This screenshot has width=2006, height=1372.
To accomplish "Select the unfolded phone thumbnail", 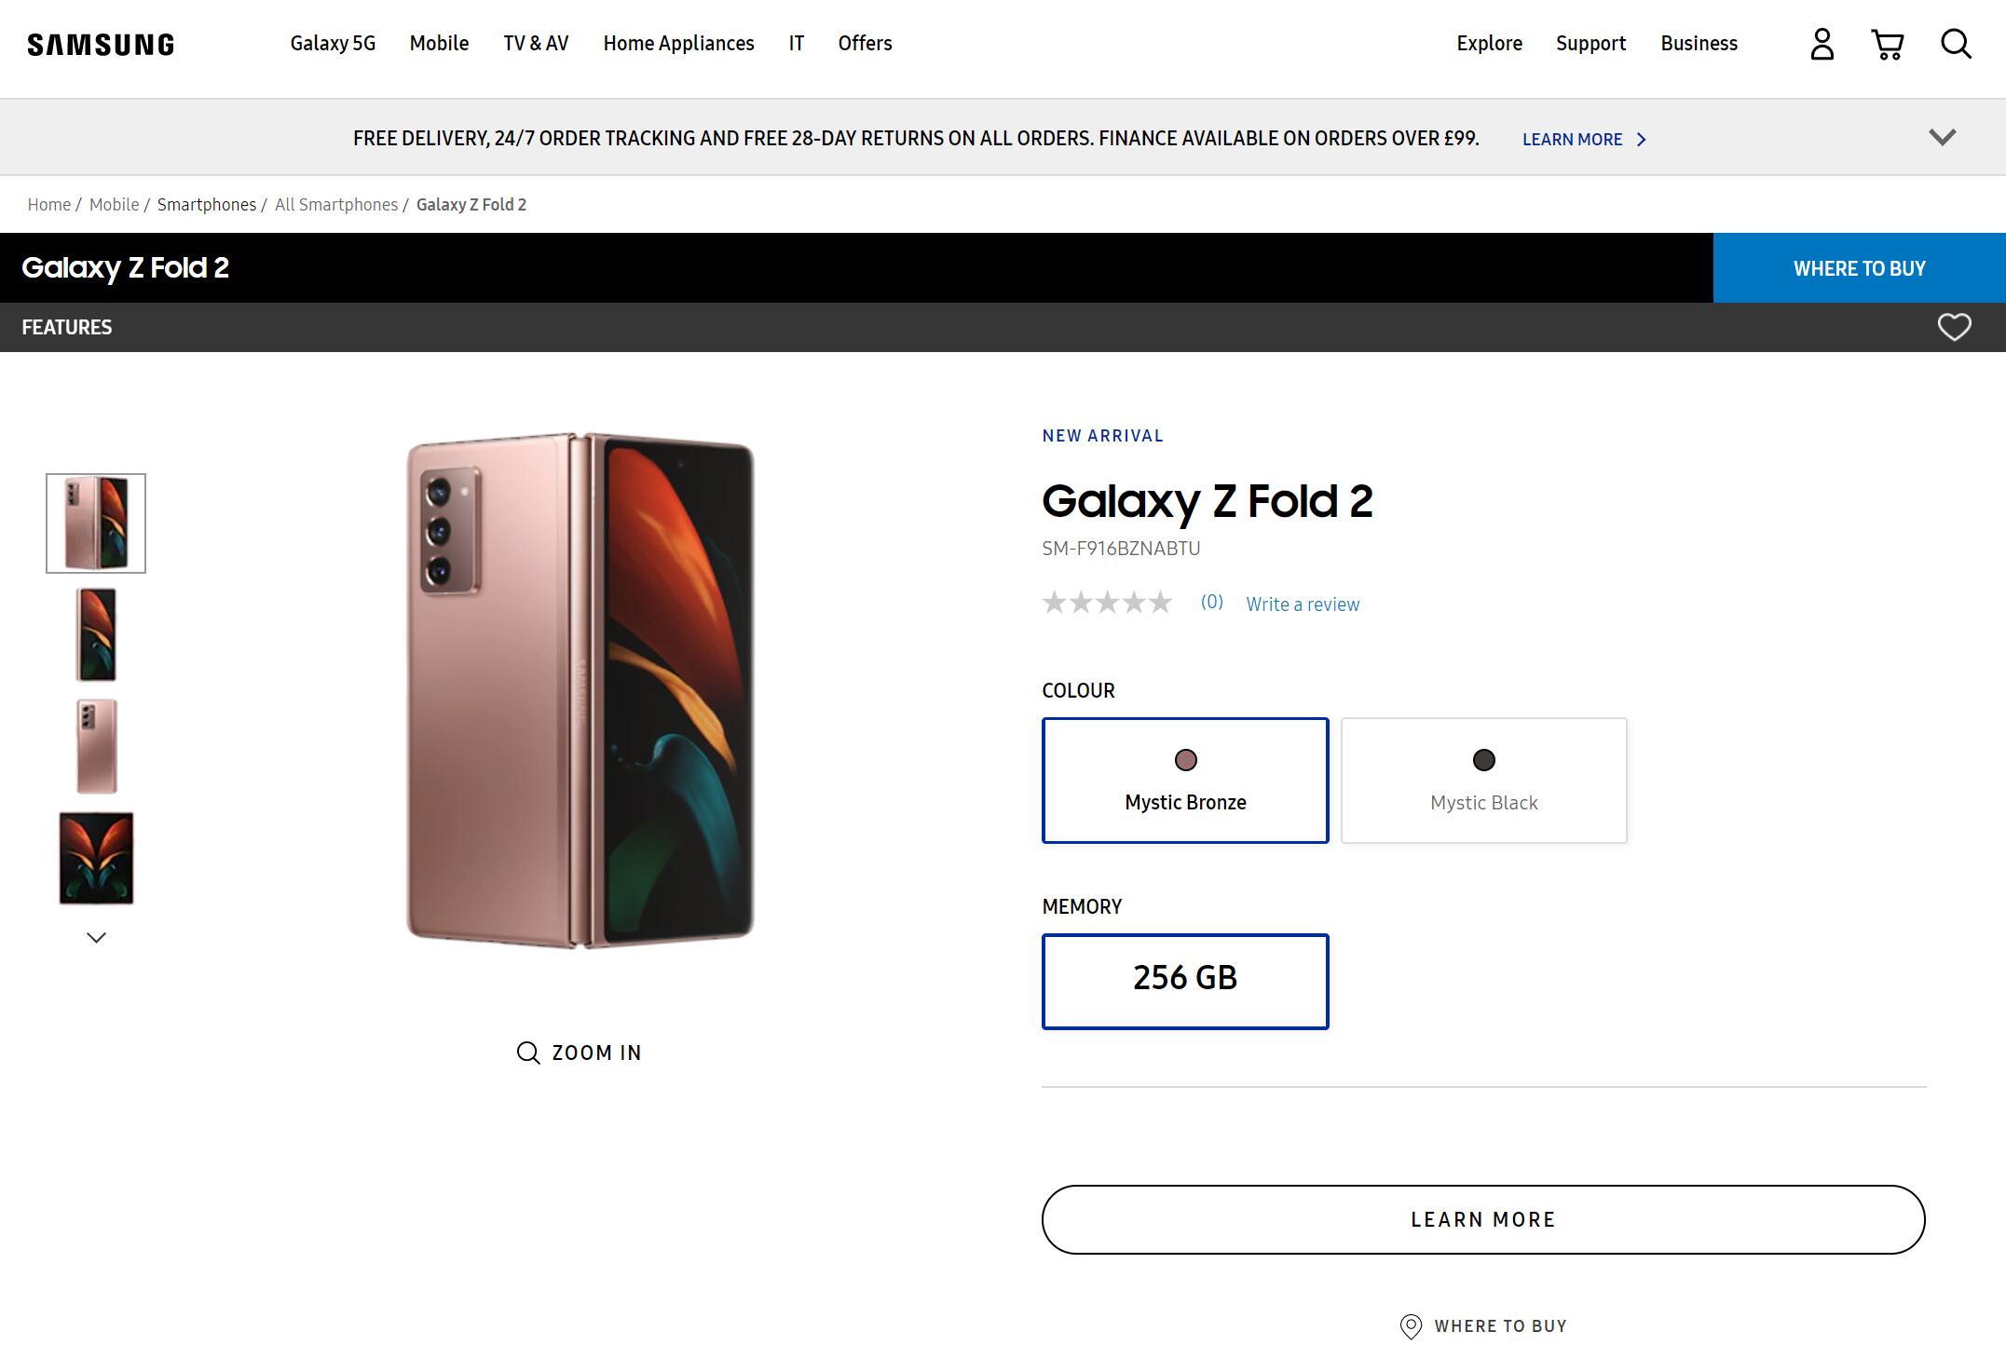I will 96,858.
